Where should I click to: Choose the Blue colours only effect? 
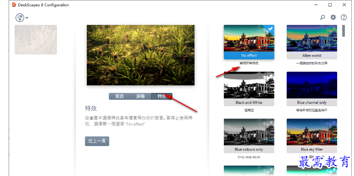pos(249,136)
